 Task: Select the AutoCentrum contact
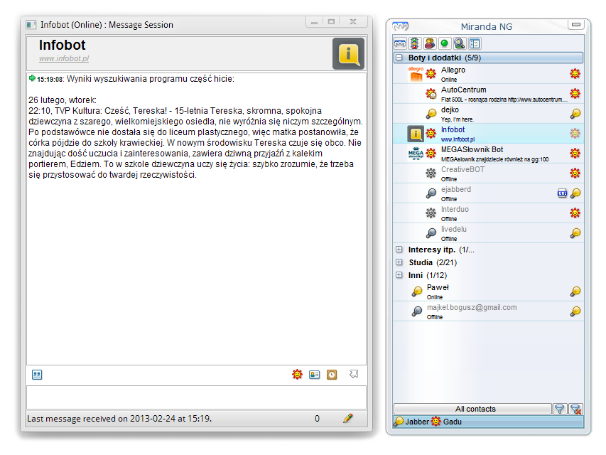click(x=489, y=94)
